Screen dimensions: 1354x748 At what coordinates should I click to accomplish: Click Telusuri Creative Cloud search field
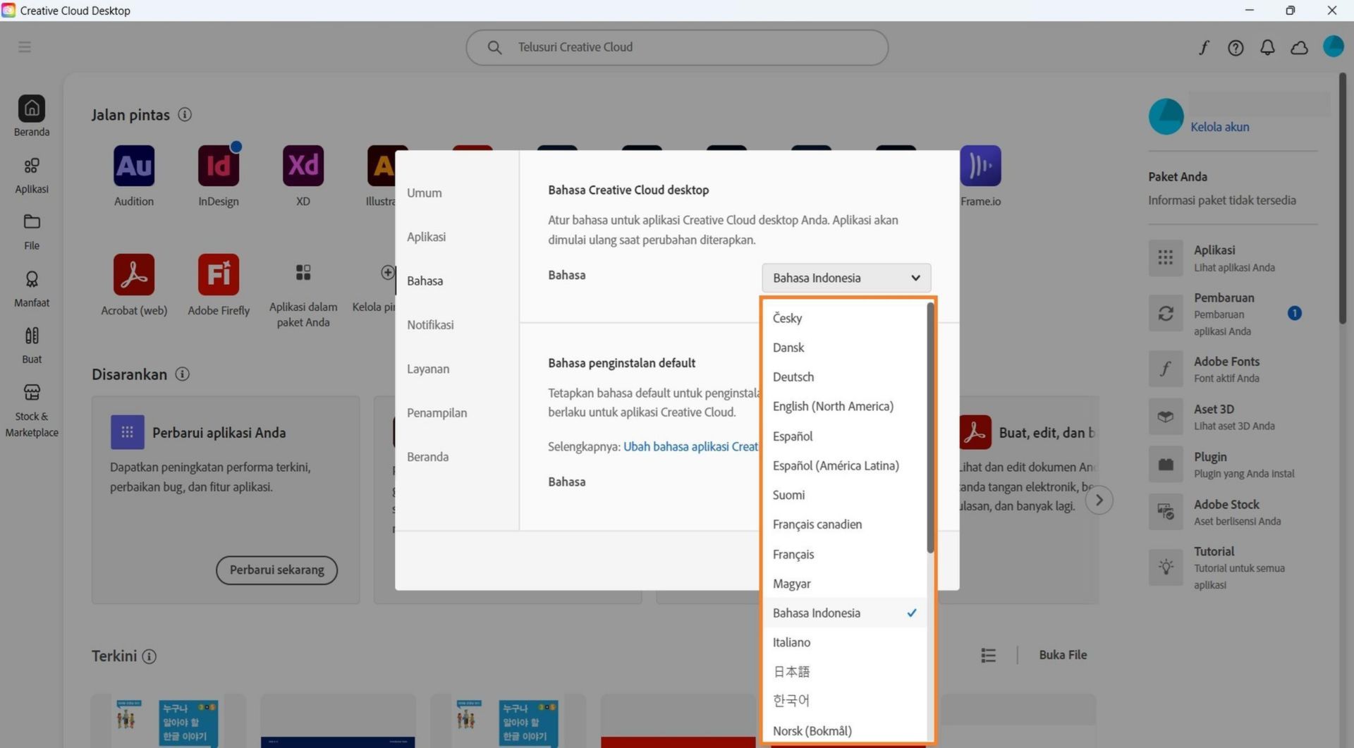(x=677, y=47)
